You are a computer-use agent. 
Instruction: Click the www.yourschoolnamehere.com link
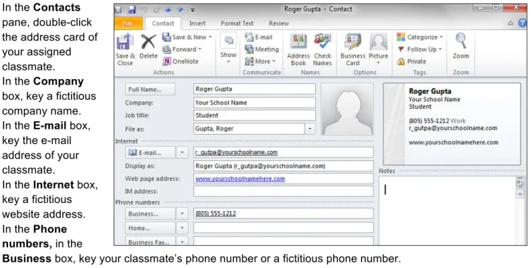pos(240,179)
